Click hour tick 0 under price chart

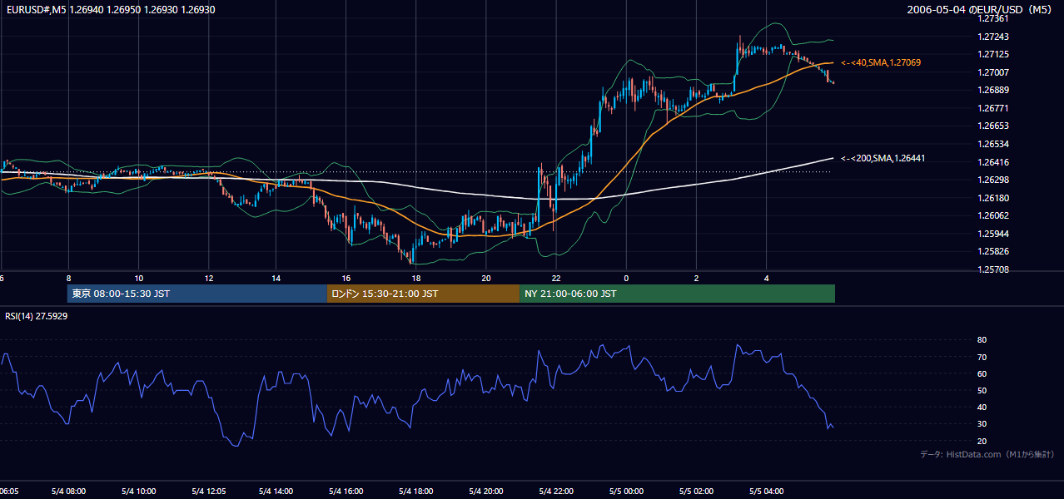coord(626,279)
